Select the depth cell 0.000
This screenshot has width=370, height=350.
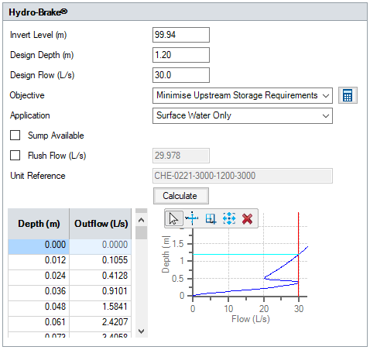(x=39, y=246)
